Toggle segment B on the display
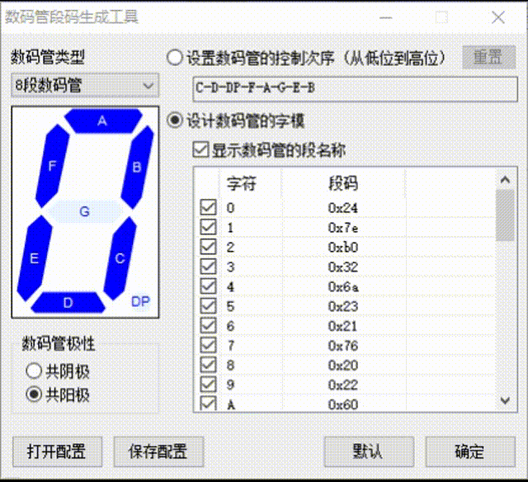This screenshot has width=528, height=482. [137, 167]
